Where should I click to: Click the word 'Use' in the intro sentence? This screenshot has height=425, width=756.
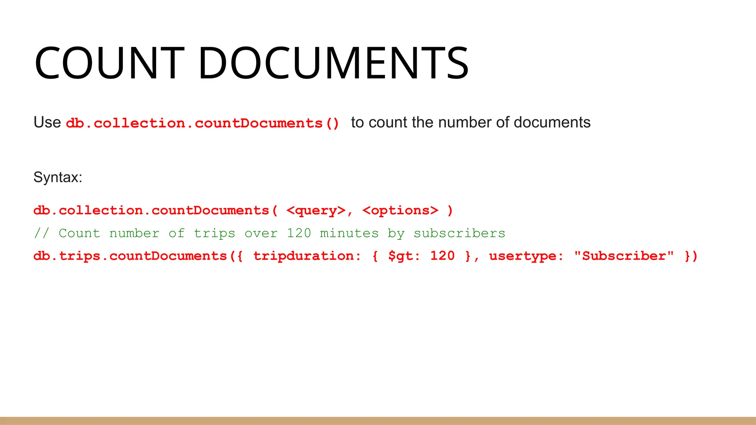pyautogui.click(x=47, y=122)
